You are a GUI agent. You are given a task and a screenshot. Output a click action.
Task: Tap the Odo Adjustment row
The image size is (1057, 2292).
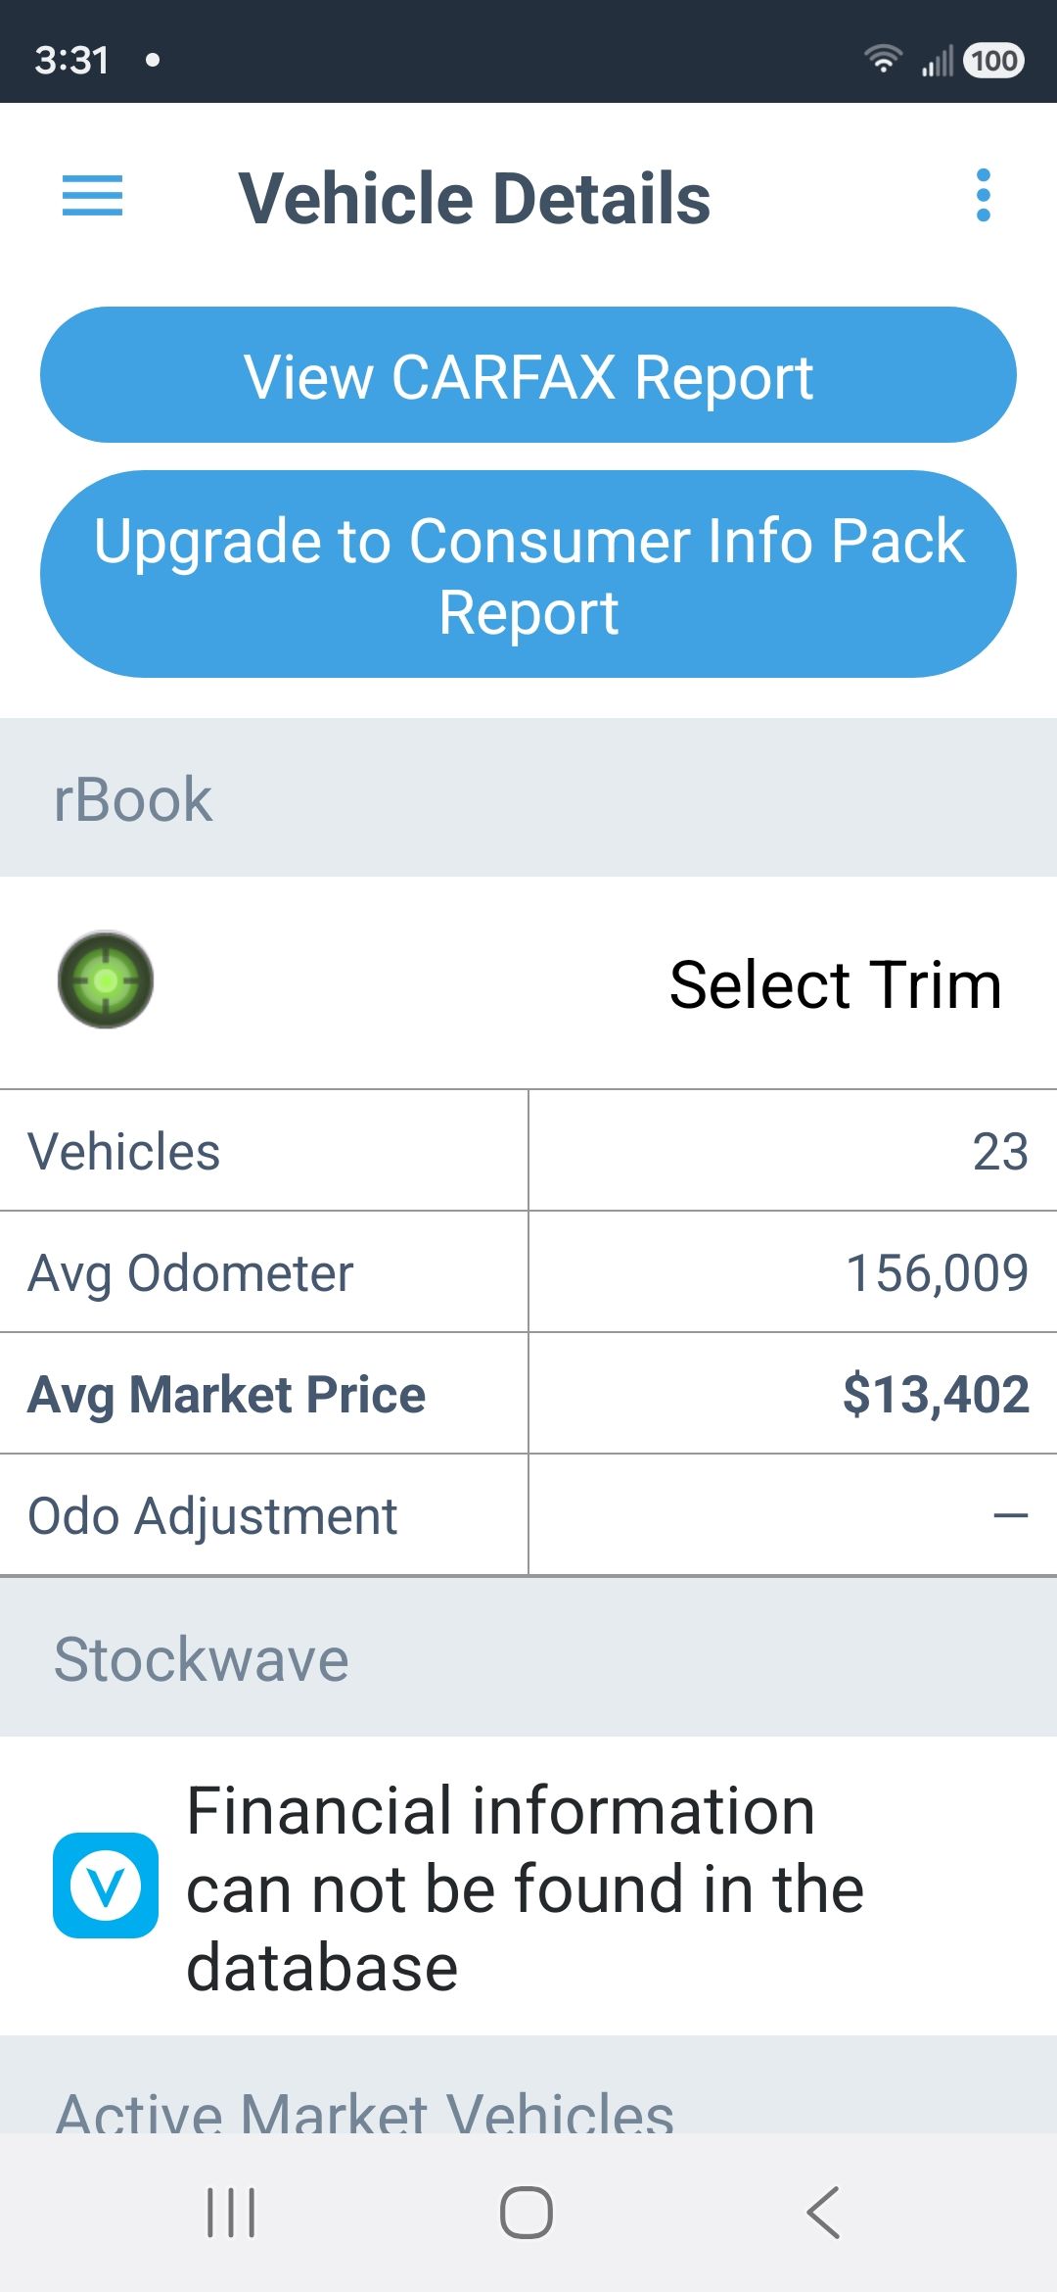[528, 1515]
